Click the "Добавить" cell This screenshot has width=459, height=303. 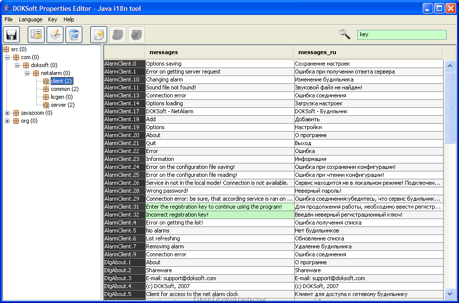click(369, 119)
